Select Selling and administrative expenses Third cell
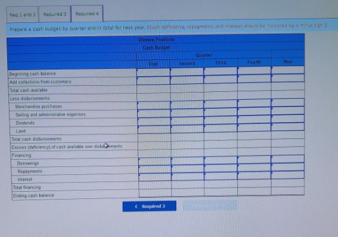338x237 pixels. click(221, 112)
